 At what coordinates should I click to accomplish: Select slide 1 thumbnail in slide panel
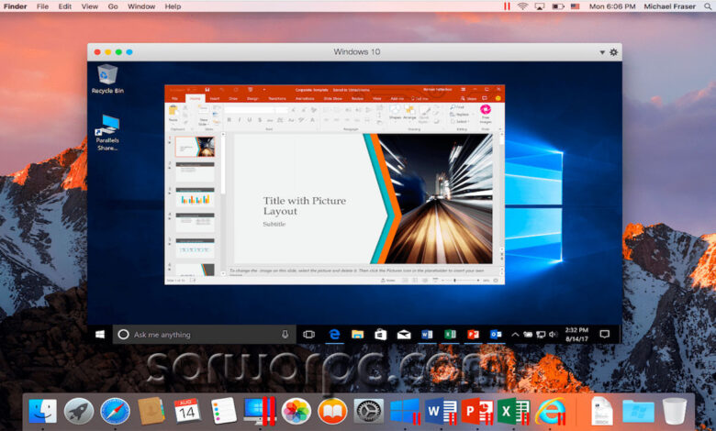pos(195,147)
